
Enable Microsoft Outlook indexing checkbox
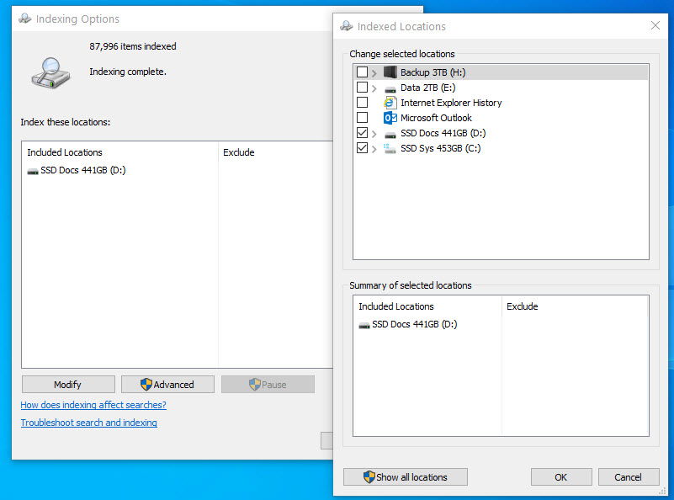click(362, 117)
